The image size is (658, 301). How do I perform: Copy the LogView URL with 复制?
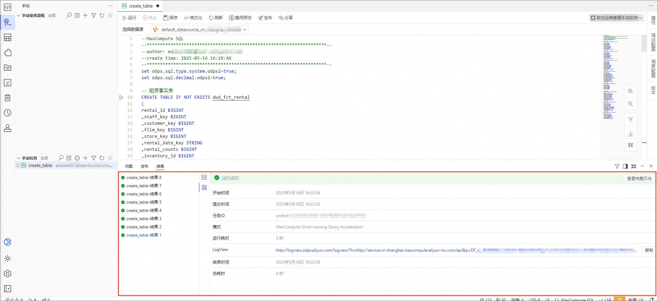click(x=649, y=250)
